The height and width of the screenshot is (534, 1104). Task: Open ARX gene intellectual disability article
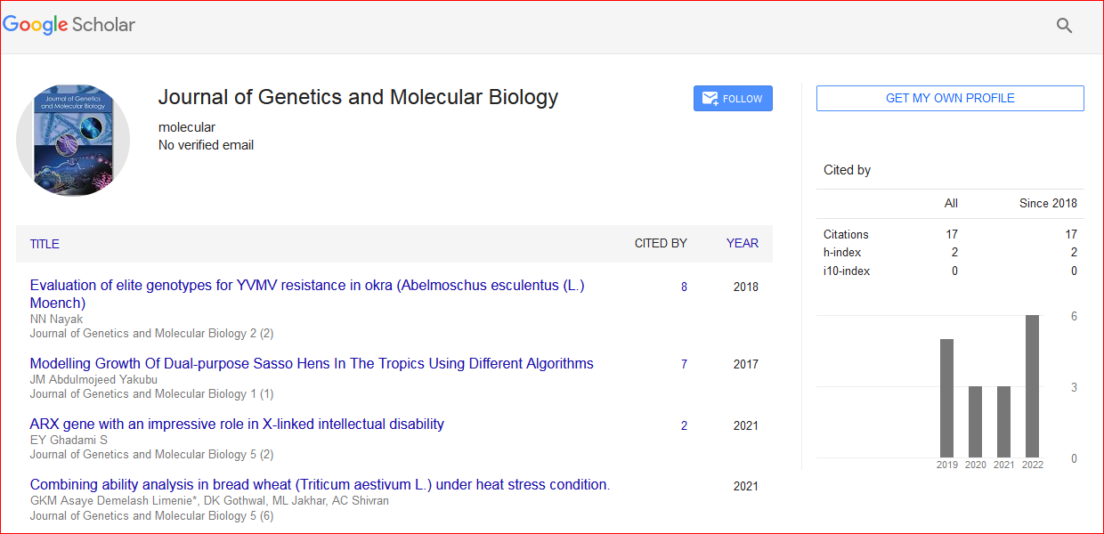coord(237,424)
